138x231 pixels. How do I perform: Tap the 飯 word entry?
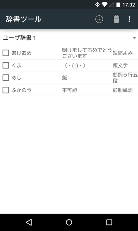pos(64,78)
